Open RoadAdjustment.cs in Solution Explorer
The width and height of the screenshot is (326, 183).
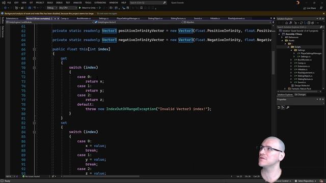click(306, 73)
